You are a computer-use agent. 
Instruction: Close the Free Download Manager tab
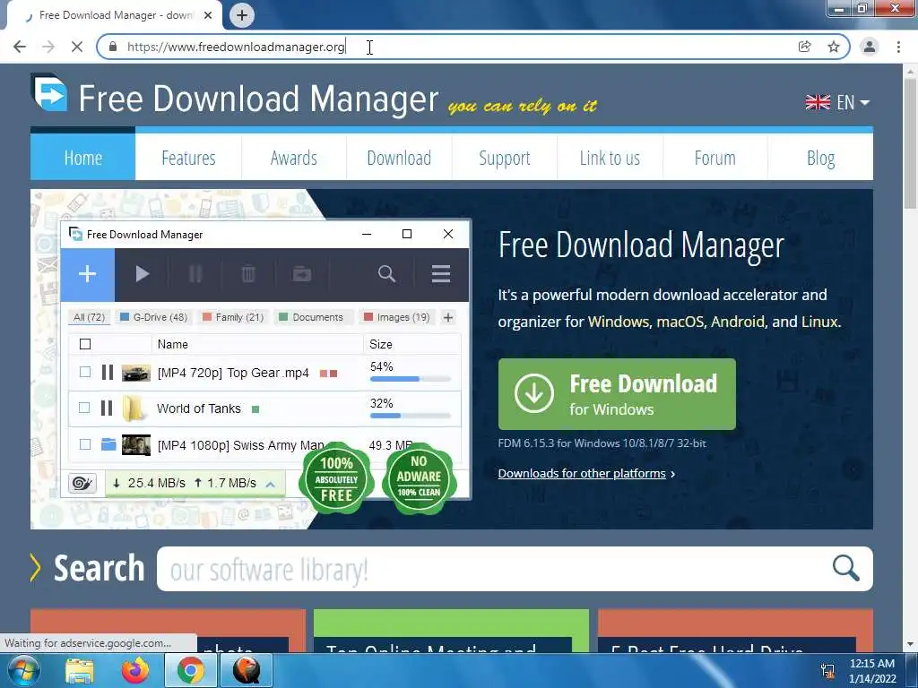pos(208,15)
